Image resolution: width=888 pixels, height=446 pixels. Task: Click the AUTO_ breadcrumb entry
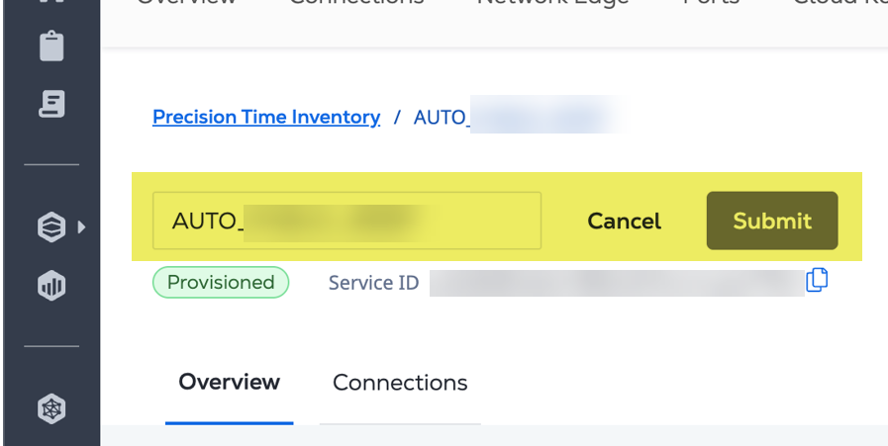click(518, 117)
